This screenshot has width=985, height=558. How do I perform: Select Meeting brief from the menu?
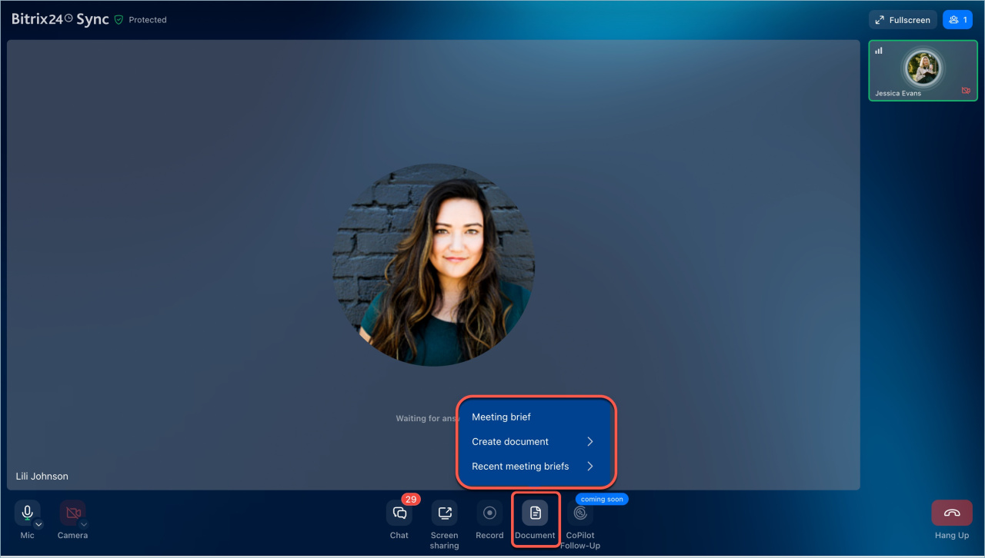pyautogui.click(x=502, y=417)
